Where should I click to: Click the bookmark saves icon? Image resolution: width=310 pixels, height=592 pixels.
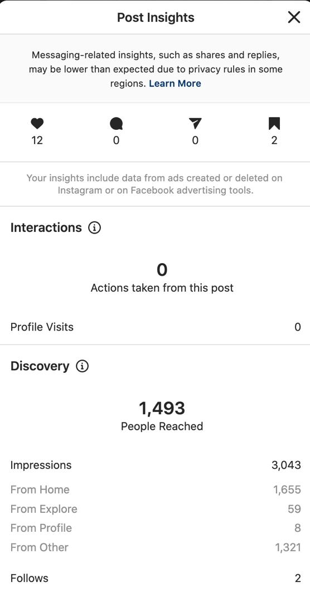tap(274, 123)
